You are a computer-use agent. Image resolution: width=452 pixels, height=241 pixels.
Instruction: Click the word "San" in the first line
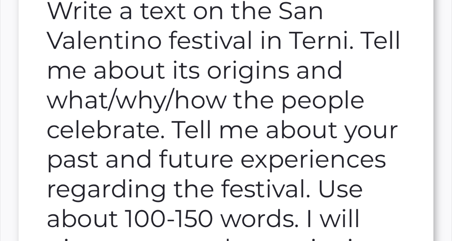[301, 12]
